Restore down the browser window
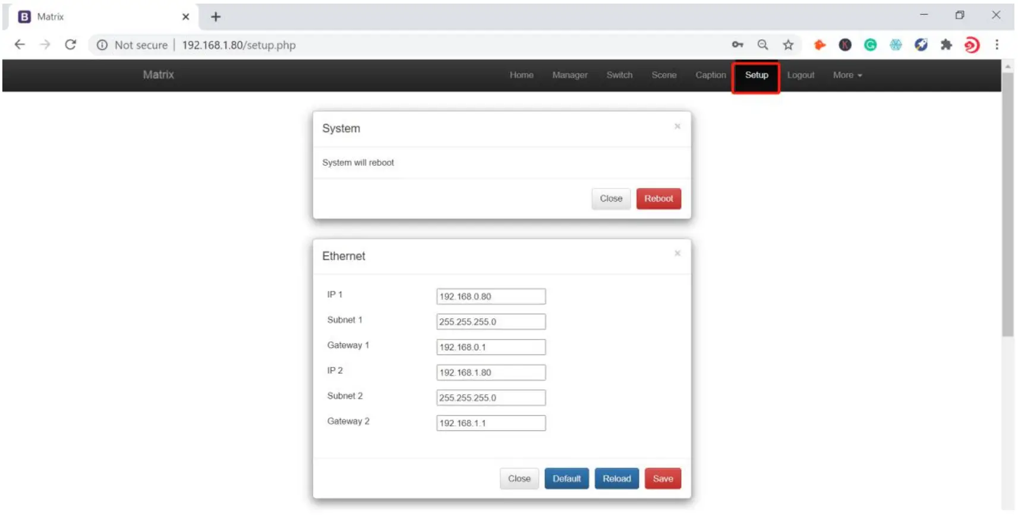Viewport: 1018px width, 528px height. [x=960, y=15]
